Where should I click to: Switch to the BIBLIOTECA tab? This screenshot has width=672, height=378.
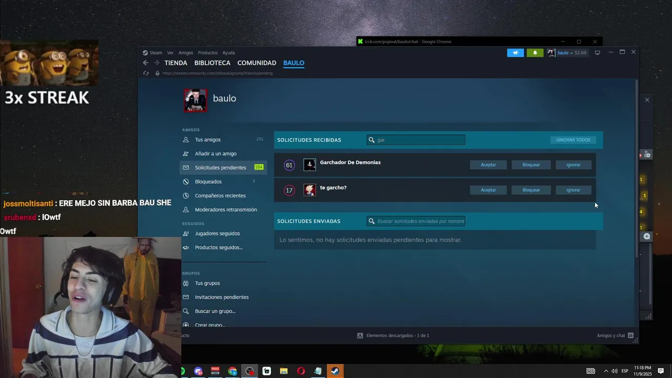click(x=212, y=63)
